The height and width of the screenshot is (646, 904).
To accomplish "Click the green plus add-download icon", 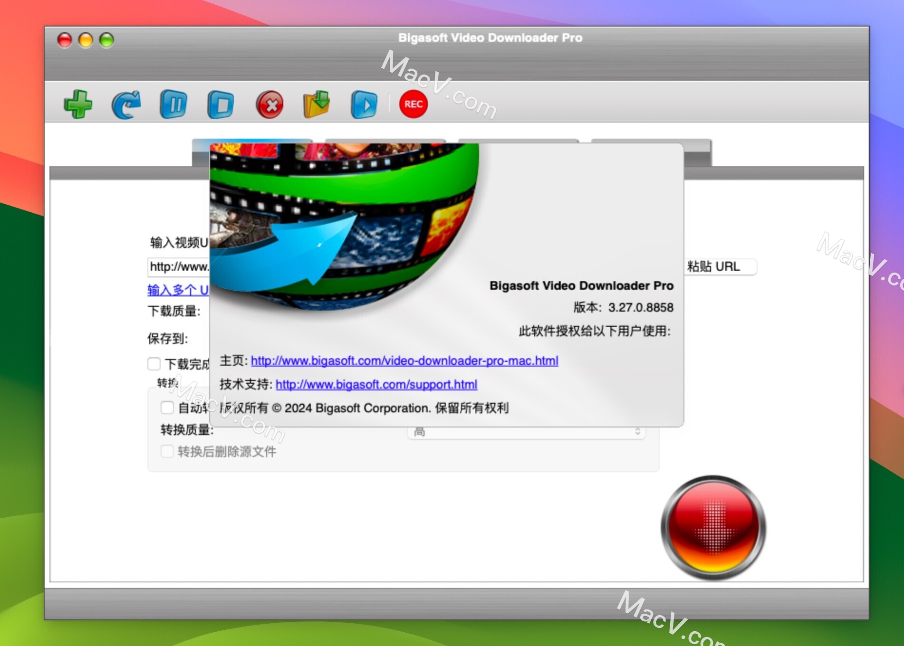I will tap(78, 104).
